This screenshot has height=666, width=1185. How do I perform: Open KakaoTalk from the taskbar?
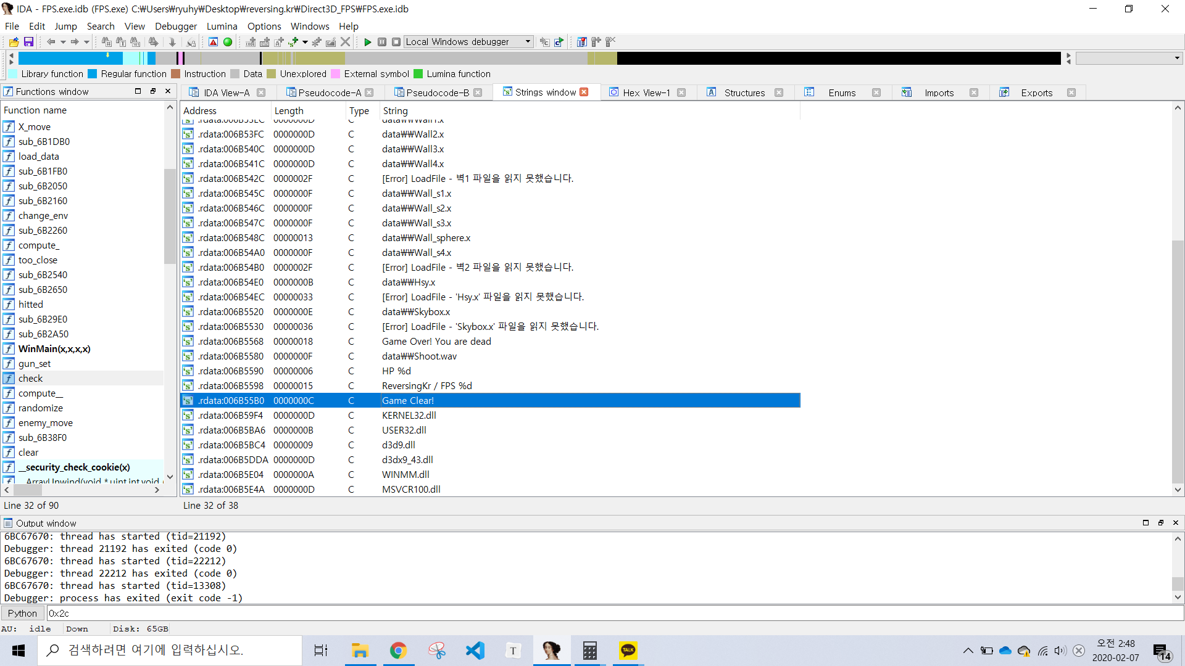(x=628, y=650)
